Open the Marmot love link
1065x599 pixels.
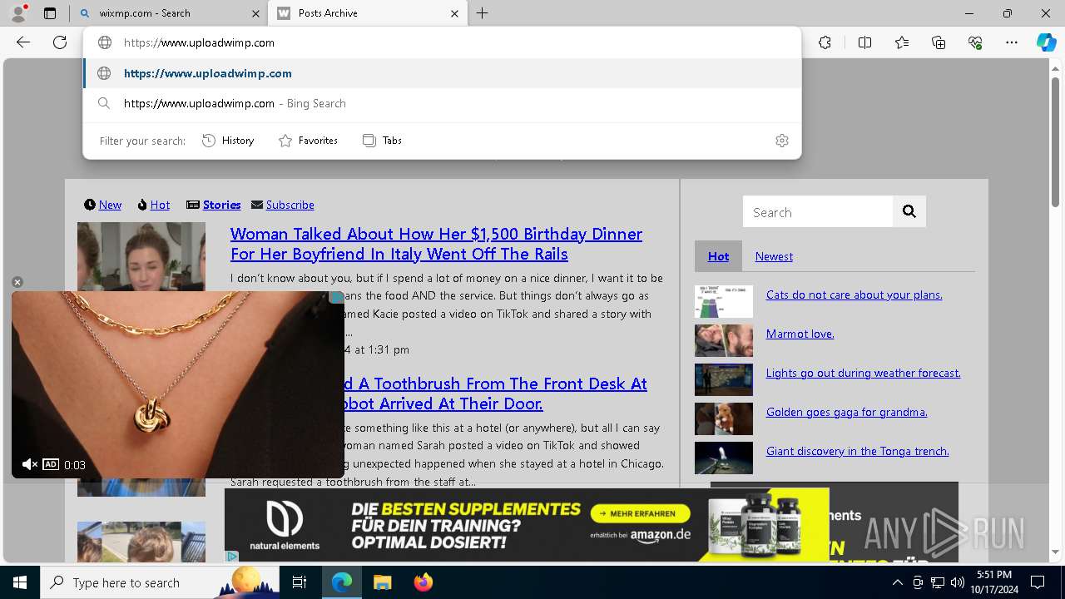pyautogui.click(x=800, y=334)
